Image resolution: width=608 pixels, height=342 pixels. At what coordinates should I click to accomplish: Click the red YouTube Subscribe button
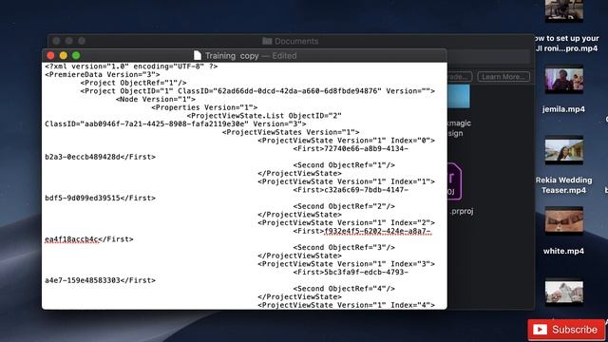tap(566, 330)
